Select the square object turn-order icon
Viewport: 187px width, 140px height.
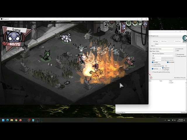coord(140,23)
